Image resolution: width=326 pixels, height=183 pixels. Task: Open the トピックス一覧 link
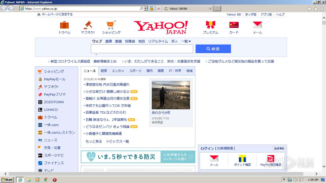coord(117,142)
